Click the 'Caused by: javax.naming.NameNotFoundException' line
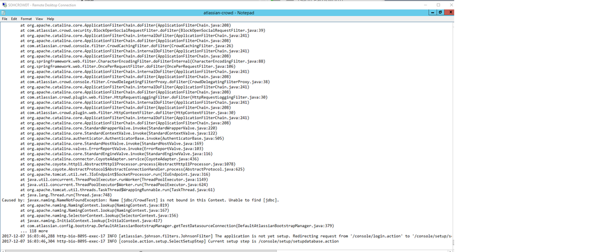Screen dimensions: 591x252 coord(141,200)
